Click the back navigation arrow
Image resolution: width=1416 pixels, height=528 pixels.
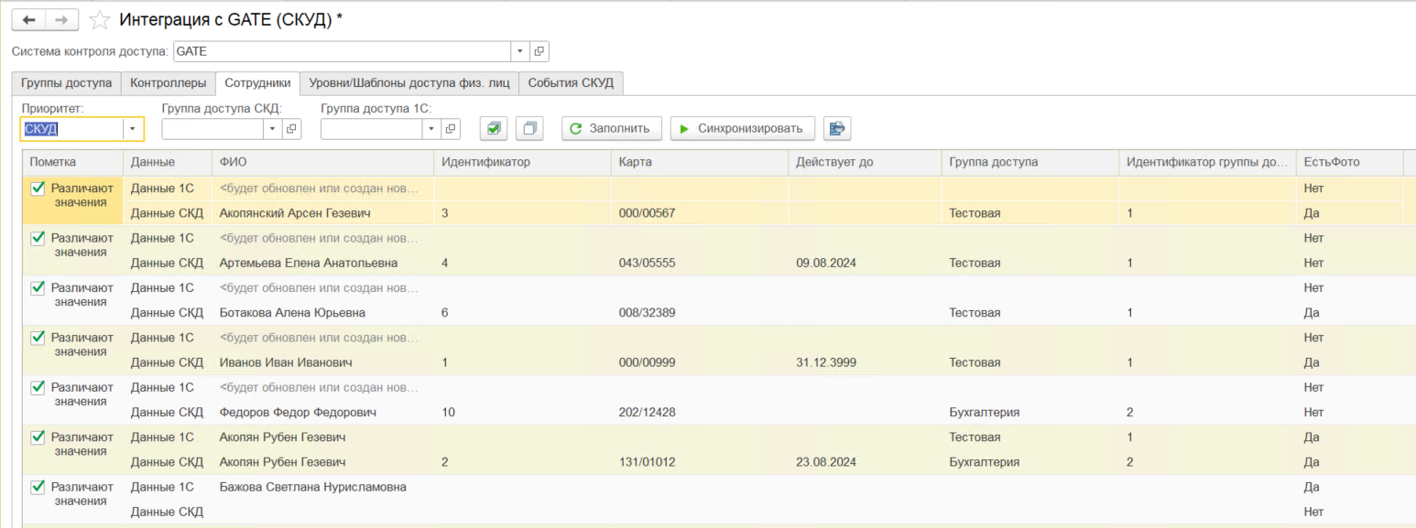tap(28, 19)
